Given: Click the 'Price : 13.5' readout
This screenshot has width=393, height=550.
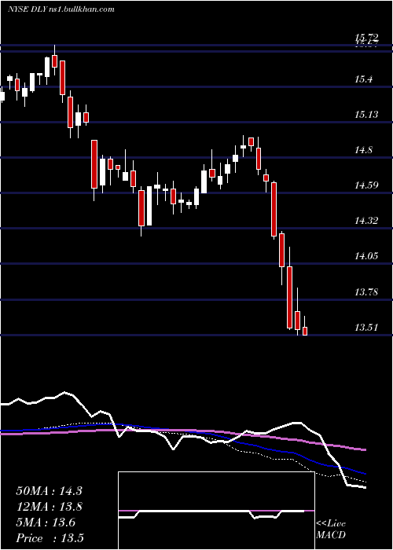Looking at the screenshot, I should tap(50, 538).
